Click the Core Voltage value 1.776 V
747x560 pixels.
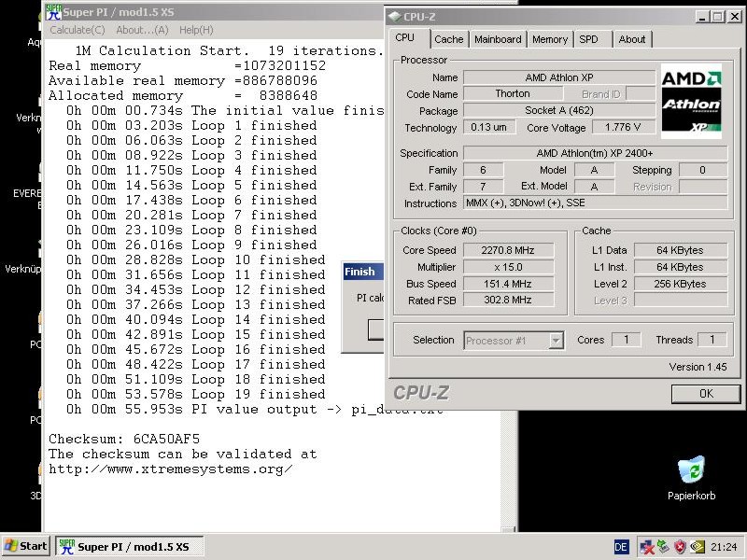tap(623, 127)
